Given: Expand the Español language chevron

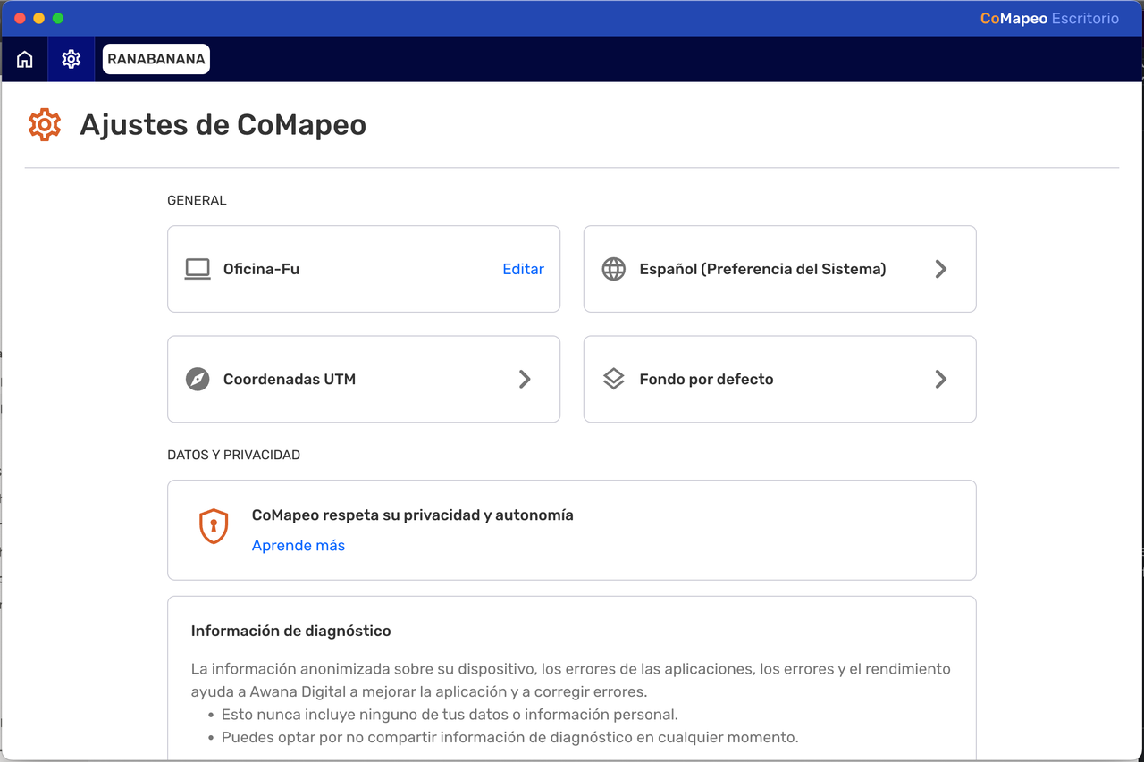Looking at the screenshot, I should click(x=940, y=269).
